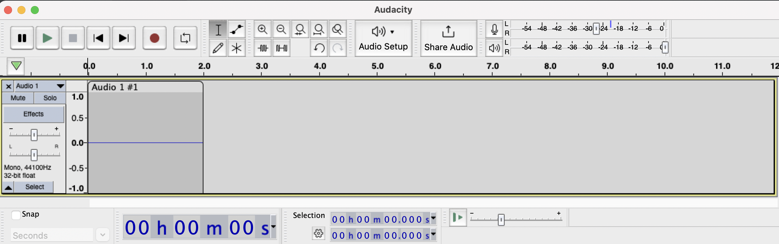The height and width of the screenshot is (244, 779).
Task: Click the track pan slider handle
Action: tap(34, 155)
